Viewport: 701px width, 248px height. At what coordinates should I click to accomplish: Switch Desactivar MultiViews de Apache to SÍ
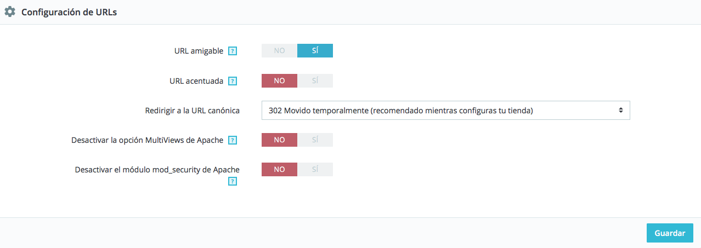click(x=315, y=140)
